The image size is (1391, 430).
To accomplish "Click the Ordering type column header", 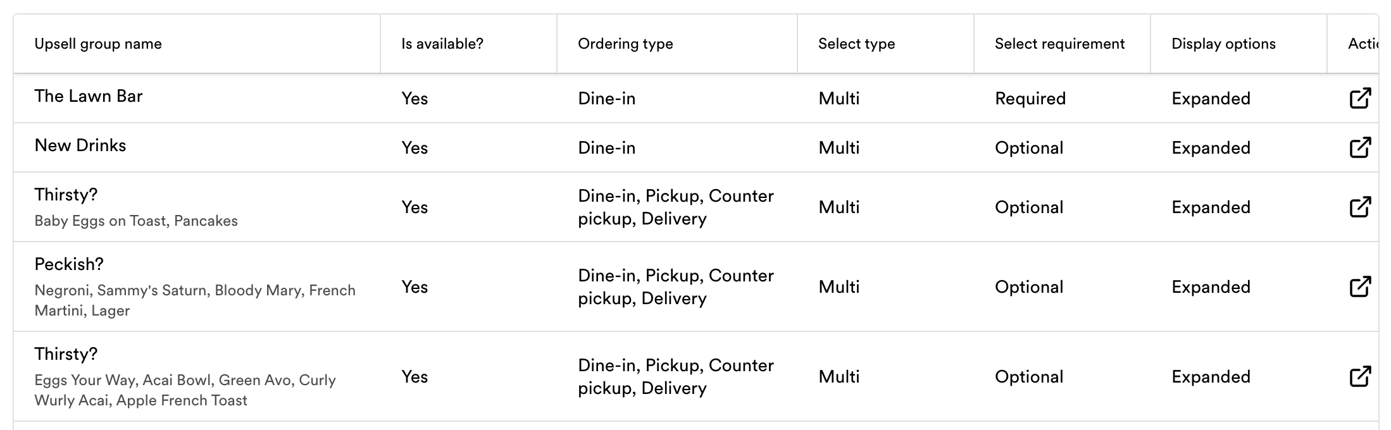I will [625, 44].
